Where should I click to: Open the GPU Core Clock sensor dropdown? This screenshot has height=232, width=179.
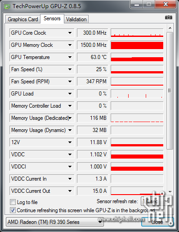(x=70, y=33)
